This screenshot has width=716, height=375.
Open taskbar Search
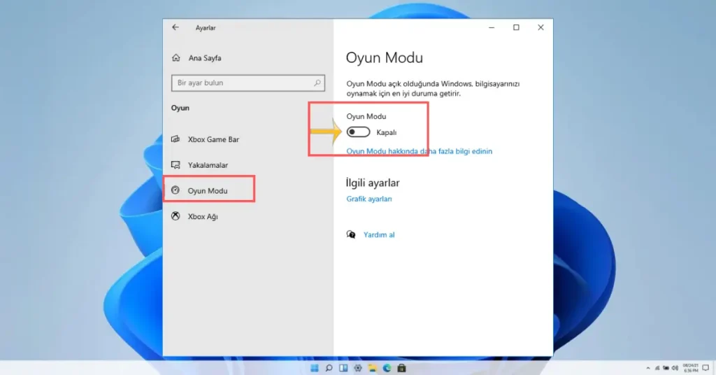click(x=329, y=368)
